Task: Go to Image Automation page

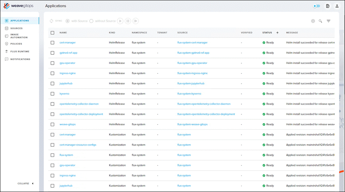Action: click(19, 36)
